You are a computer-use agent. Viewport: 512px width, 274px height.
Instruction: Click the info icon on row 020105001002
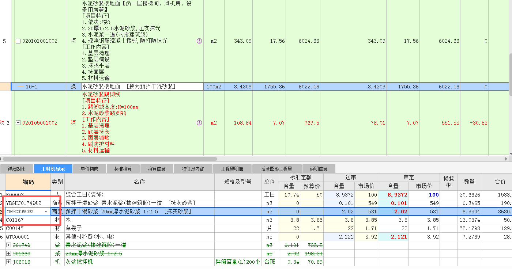pyautogui.click(x=199, y=123)
